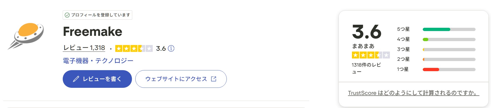Click the green 5-star percentage bar
The width and height of the screenshot is (491, 108).
436,30
